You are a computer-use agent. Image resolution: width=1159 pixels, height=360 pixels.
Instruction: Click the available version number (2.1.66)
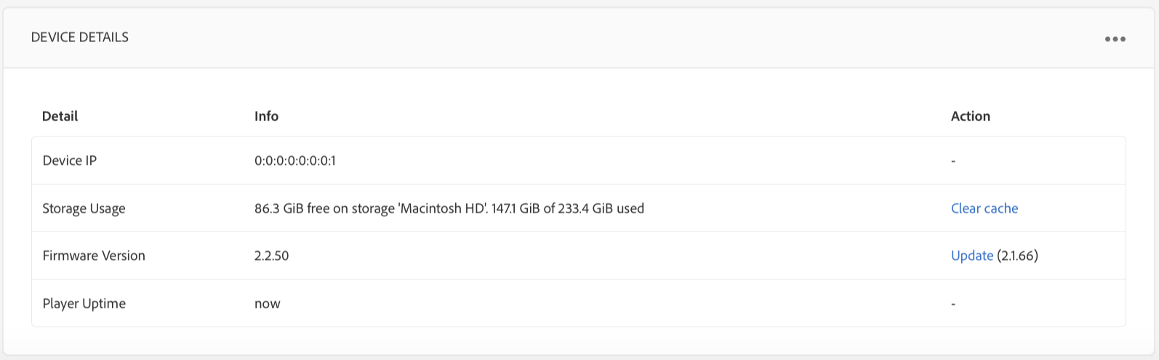[x=1017, y=255]
